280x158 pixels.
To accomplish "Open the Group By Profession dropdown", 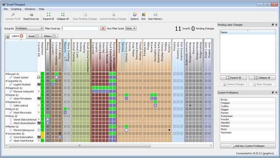I will pos(29,28).
